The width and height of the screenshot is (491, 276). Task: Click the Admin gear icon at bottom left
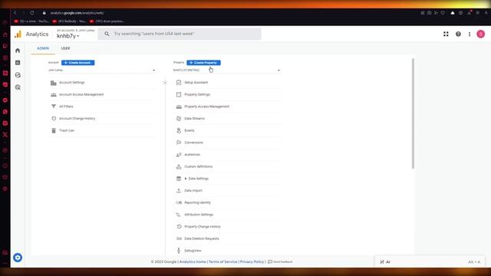pos(18,258)
